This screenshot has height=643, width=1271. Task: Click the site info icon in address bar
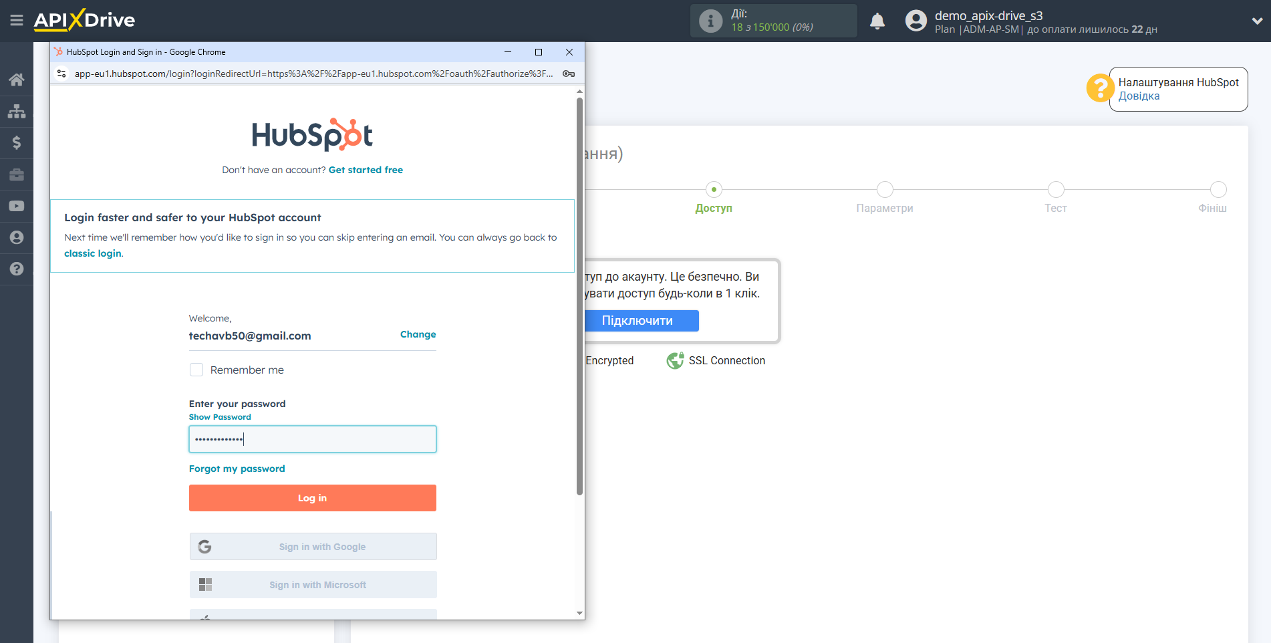[61, 74]
